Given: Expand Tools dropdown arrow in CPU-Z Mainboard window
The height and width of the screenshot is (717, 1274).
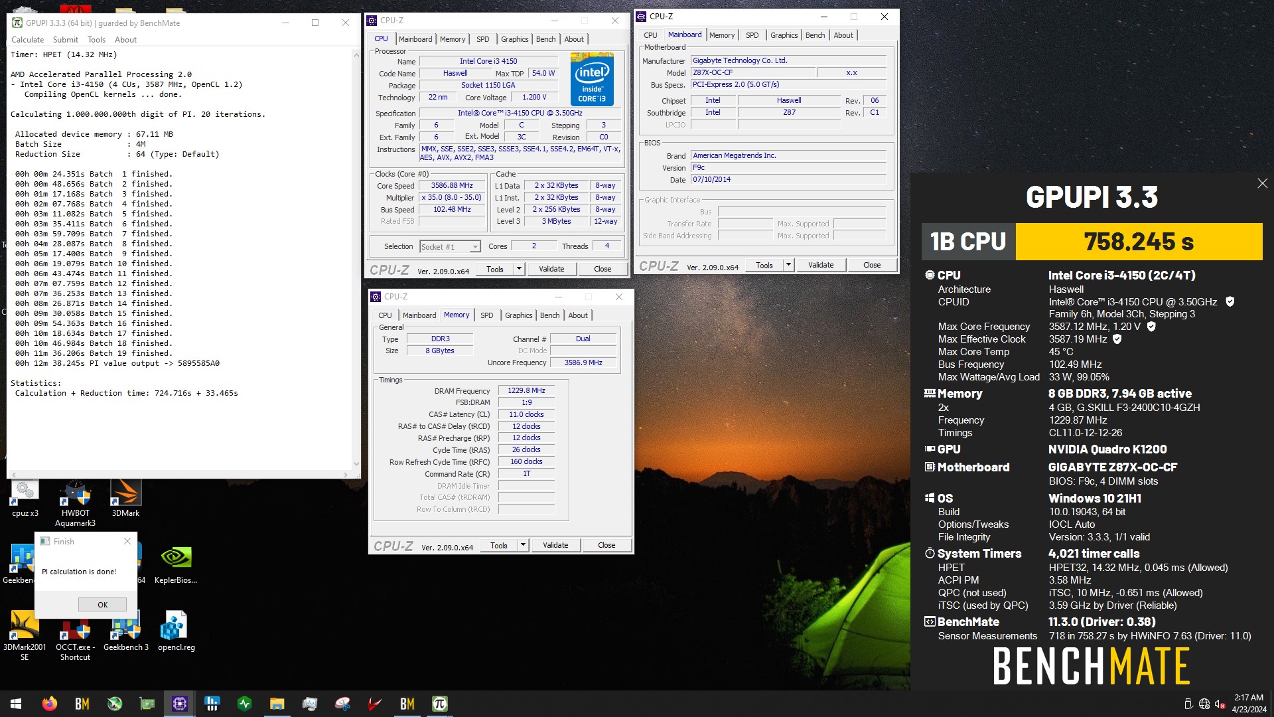Looking at the screenshot, I should point(788,265).
